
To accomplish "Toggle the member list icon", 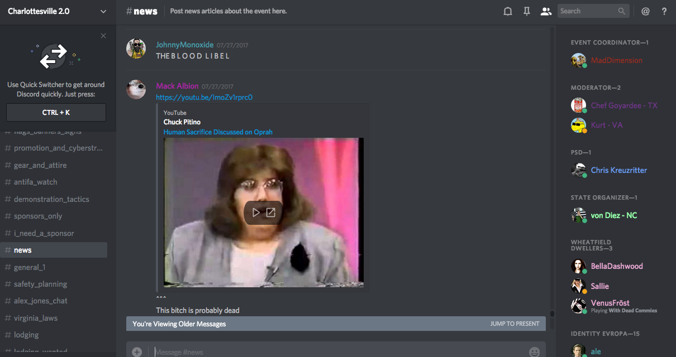I will coord(546,11).
